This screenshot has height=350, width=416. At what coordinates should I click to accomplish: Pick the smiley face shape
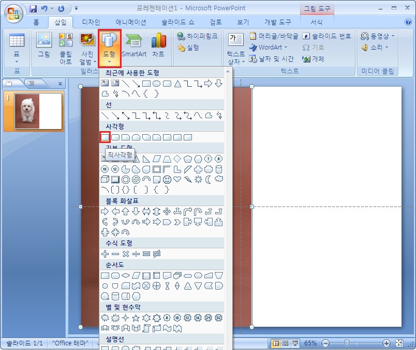[167, 180]
